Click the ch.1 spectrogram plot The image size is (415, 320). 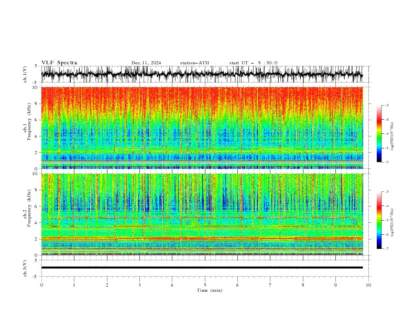tap(202, 128)
